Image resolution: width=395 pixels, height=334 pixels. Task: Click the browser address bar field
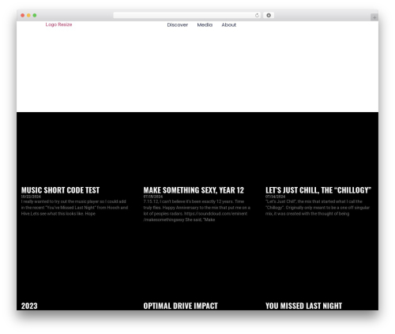187,15
